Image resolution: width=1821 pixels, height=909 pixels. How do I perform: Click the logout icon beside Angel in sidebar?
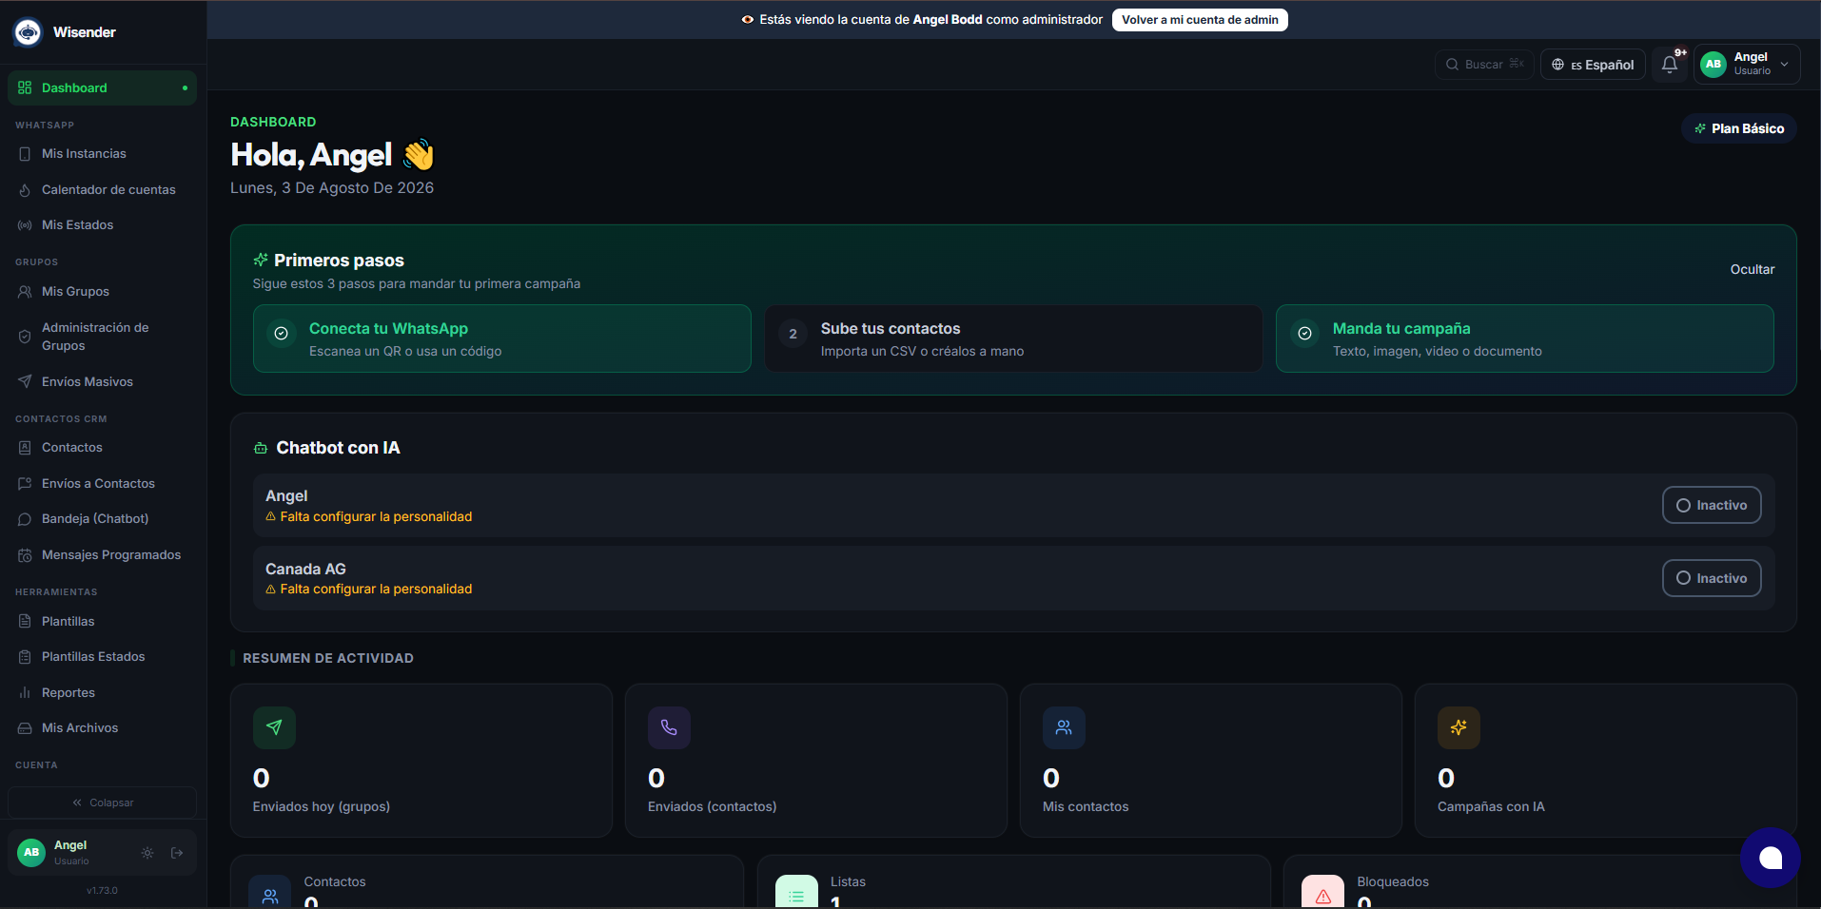(x=177, y=853)
